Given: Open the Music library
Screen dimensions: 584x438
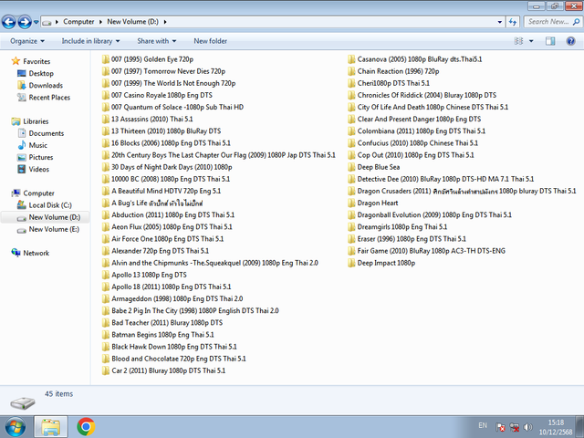Looking at the screenshot, I should coord(38,145).
